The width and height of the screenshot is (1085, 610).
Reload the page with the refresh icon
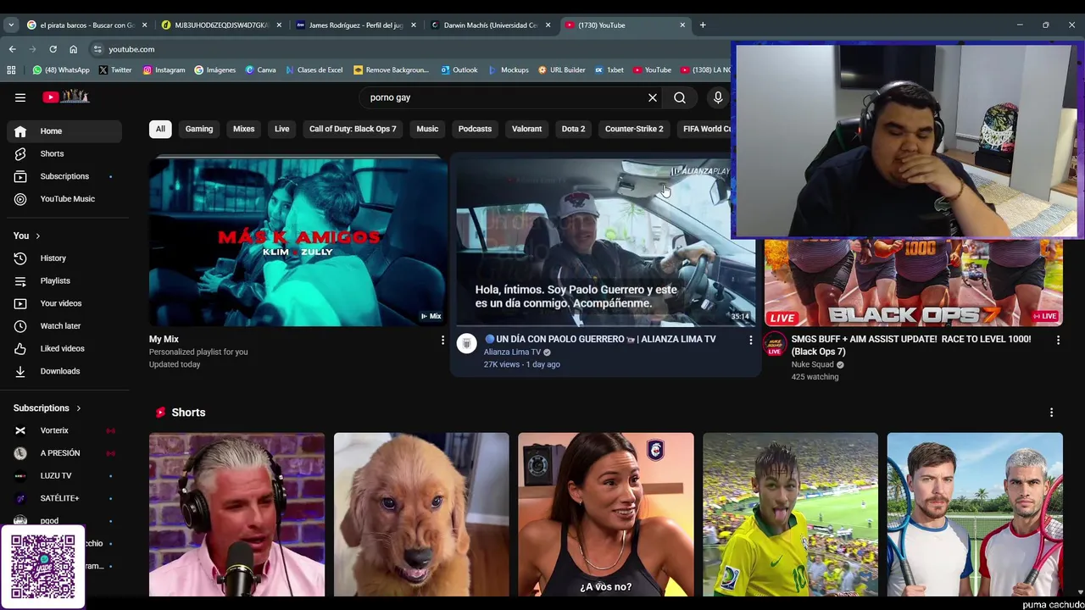tap(53, 49)
